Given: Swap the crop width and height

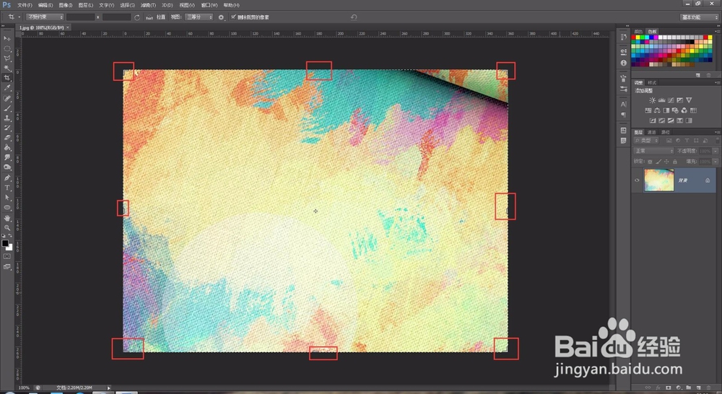Looking at the screenshot, I should click(x=136, y=17).
